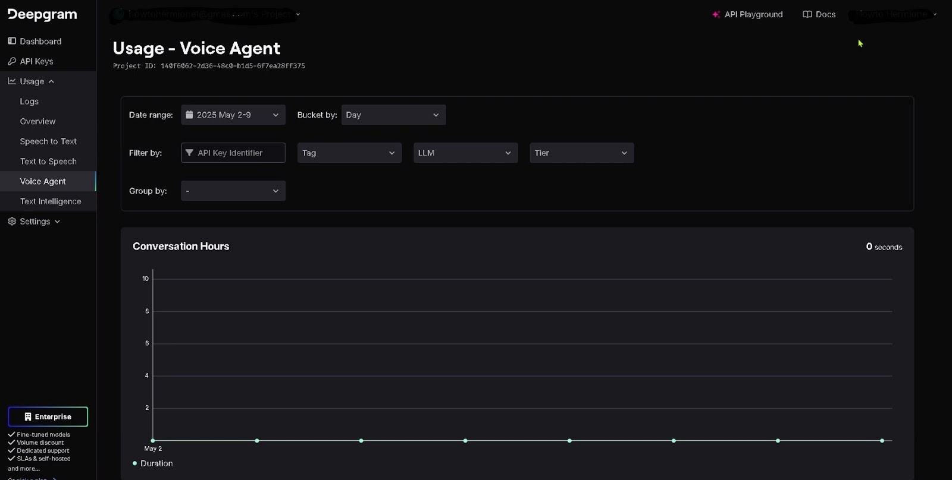Click the last data point on chart
The height and width of the screenshot is (480, 952).
[882, 441]
